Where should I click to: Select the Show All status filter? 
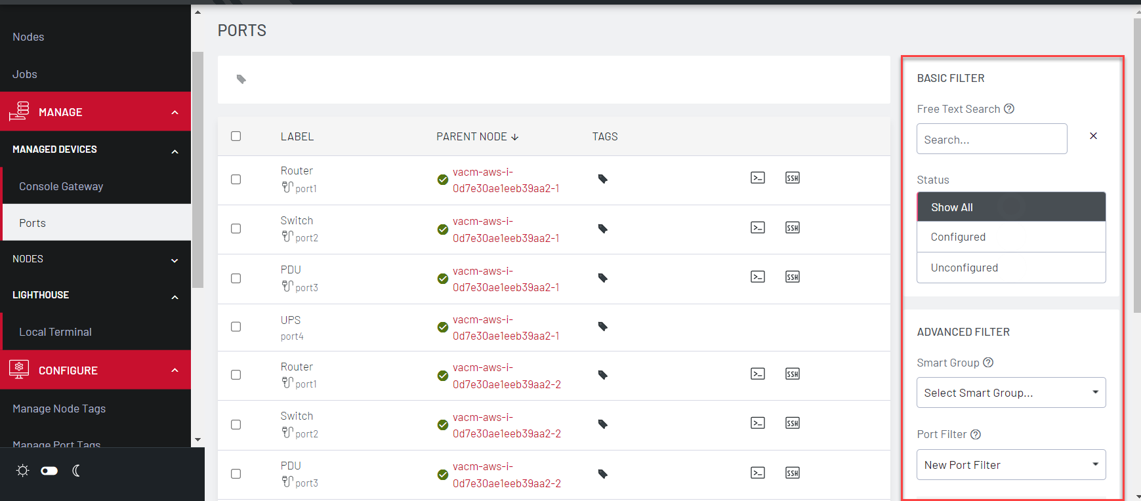pyautogui.click(x=1011, y=207)
